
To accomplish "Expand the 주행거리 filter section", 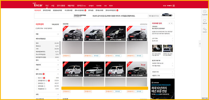I will coord(47,65).
